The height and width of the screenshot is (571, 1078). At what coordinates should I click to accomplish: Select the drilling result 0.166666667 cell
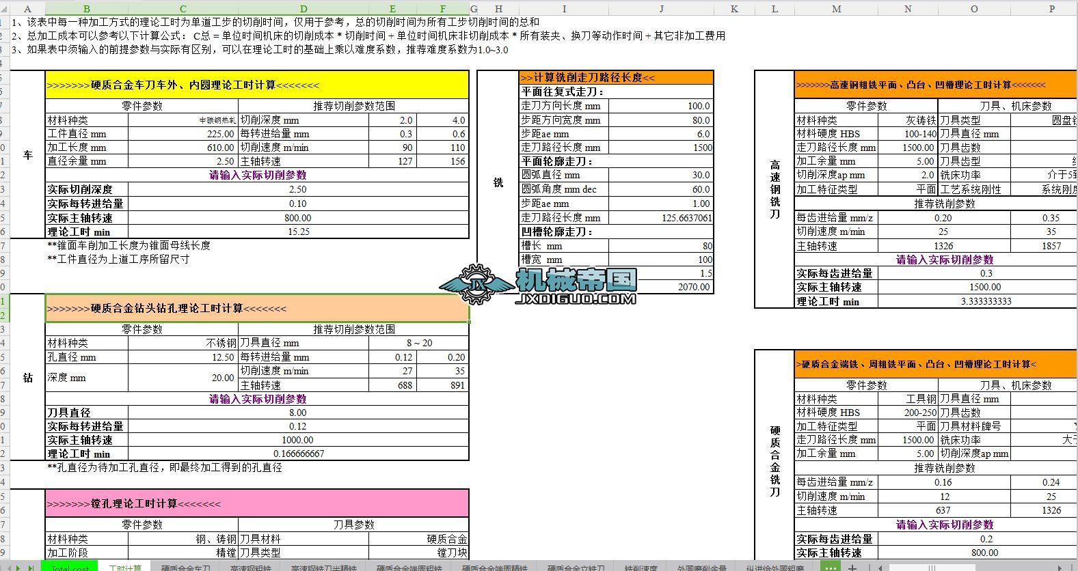pos(298,454)
